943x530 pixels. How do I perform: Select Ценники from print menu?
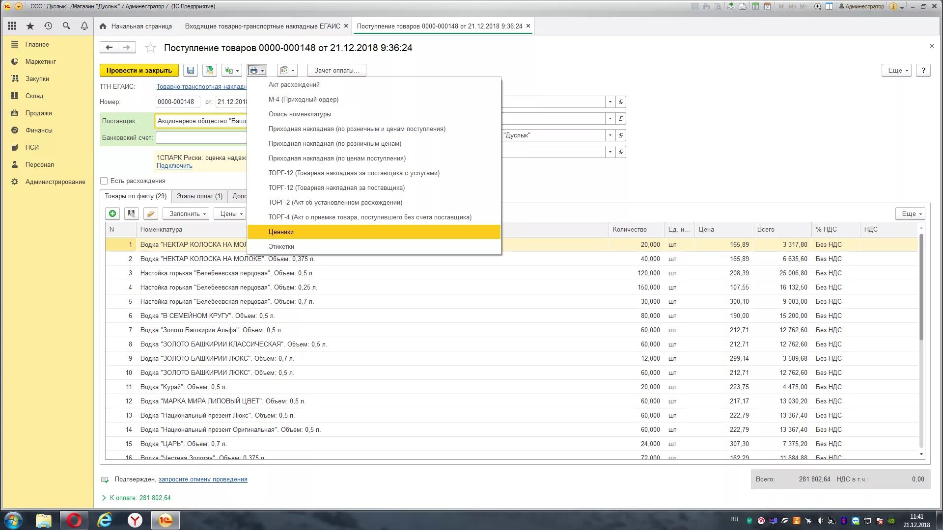point(281,232)
